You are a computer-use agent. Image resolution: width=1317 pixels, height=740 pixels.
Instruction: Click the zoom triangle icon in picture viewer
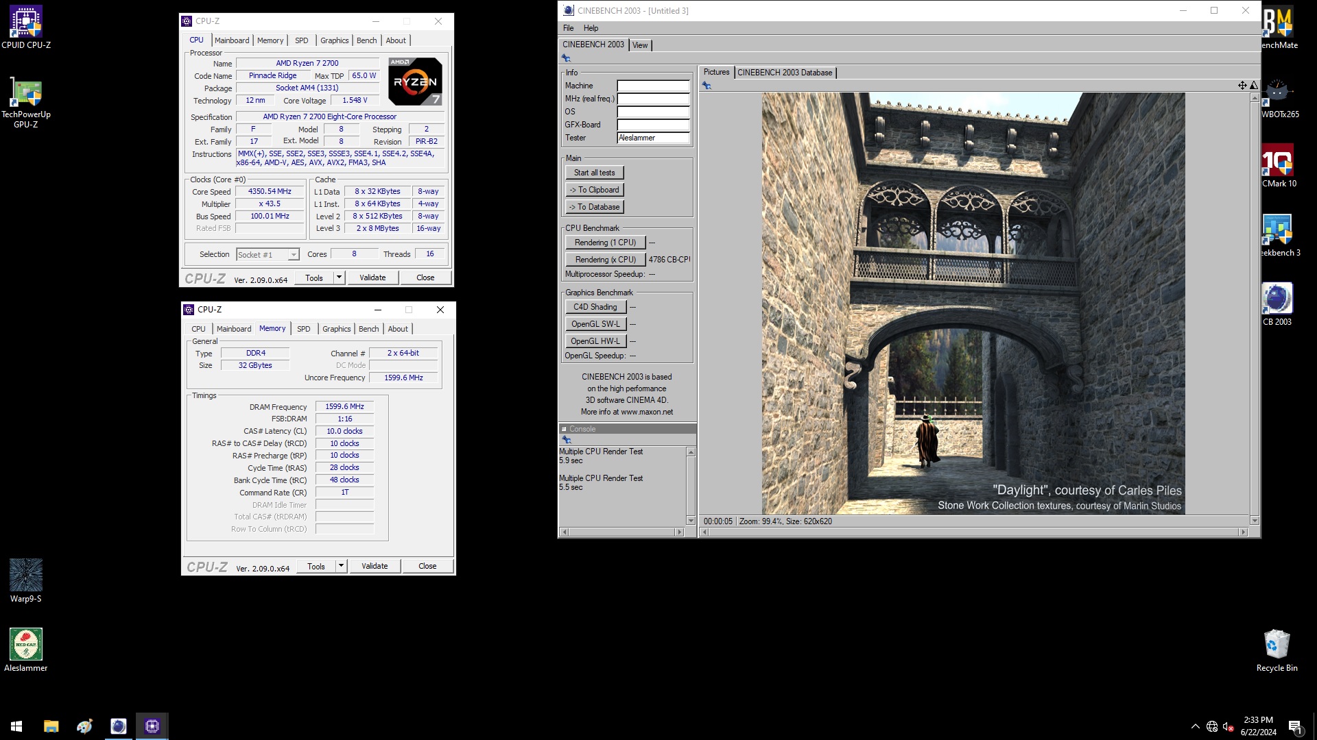pos(1254,86)
